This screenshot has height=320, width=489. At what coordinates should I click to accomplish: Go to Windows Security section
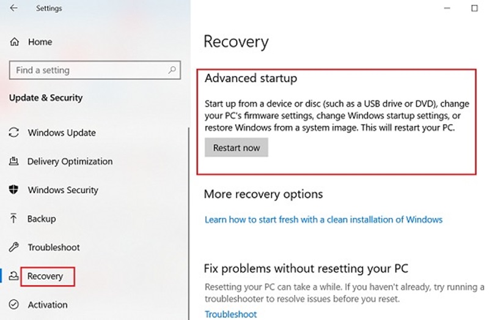(62, 190)
